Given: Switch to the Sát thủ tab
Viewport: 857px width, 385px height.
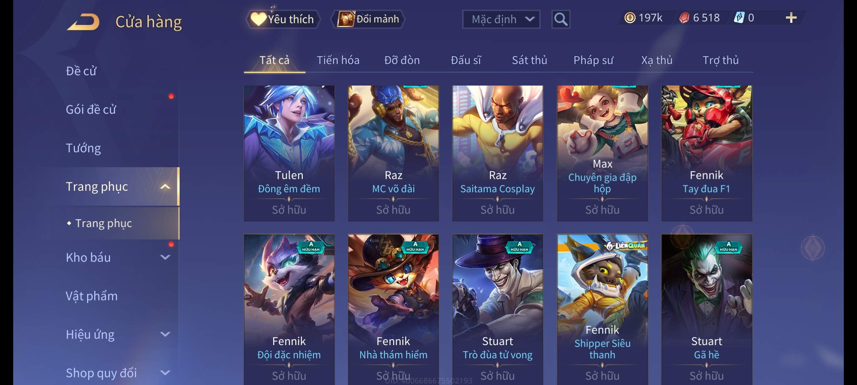Looking at the screenshot, I should coord(529,60).
